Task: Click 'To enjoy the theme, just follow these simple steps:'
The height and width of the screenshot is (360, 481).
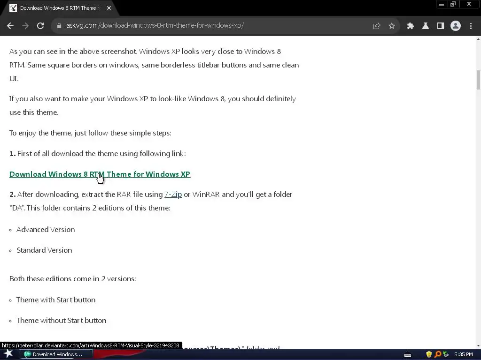Action: pyautogui.click(x=90, y=133)
